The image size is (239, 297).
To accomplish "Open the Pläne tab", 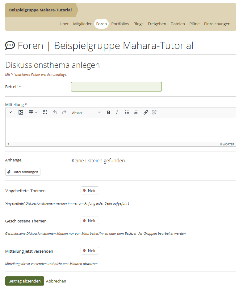I will [x=195, y=24].
